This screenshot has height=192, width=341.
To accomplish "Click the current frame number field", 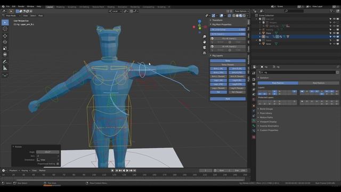I will click(x=205, y=171).
